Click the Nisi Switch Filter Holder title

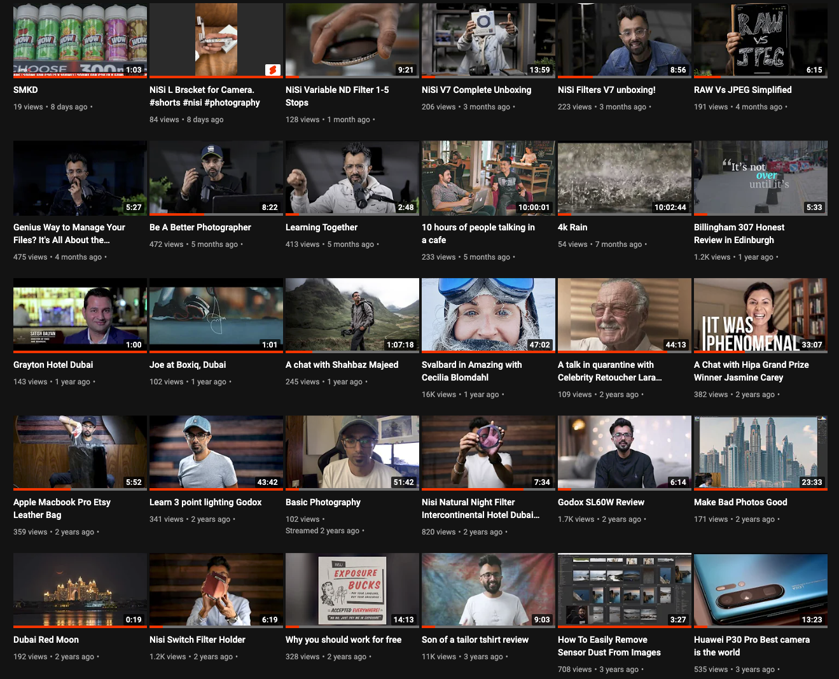pyautogui.click(x=197, y=640)
